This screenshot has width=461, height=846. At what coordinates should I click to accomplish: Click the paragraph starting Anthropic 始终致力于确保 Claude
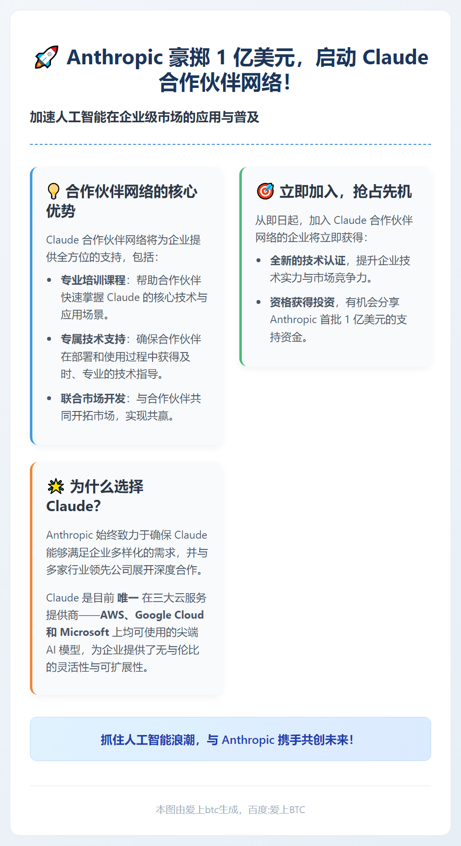click(x=127, y=552)
